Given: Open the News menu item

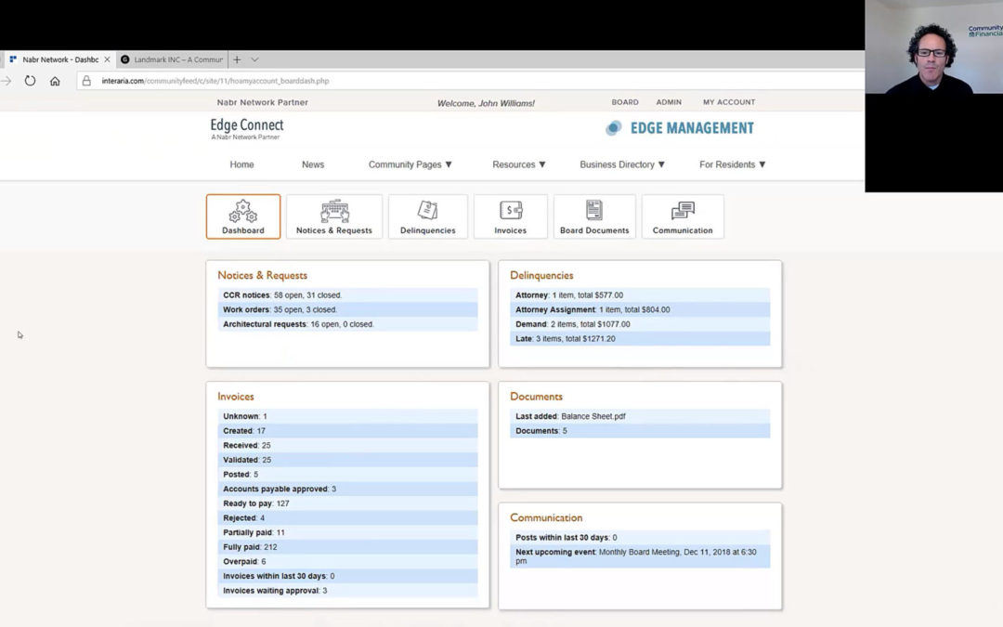Looking at the screenshot, I should [x=313, y=164].
